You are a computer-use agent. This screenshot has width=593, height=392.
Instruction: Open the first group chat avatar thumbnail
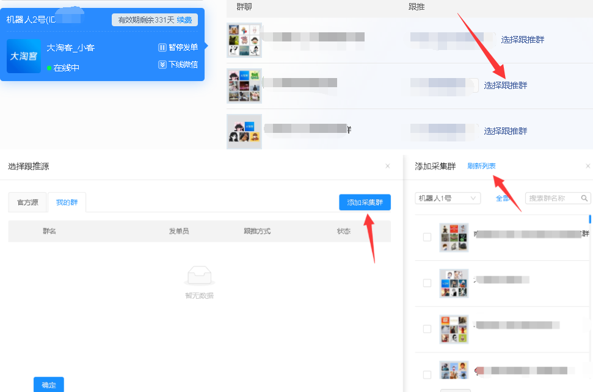click(244, 40)
